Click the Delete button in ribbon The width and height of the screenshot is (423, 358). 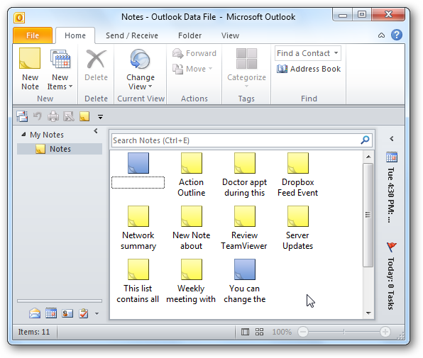coord(96,65)
